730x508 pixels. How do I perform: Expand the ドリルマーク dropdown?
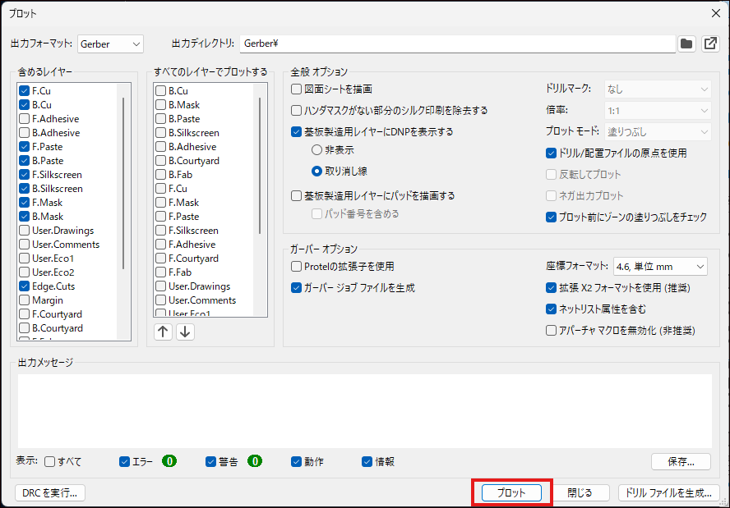tap(658, 89)
